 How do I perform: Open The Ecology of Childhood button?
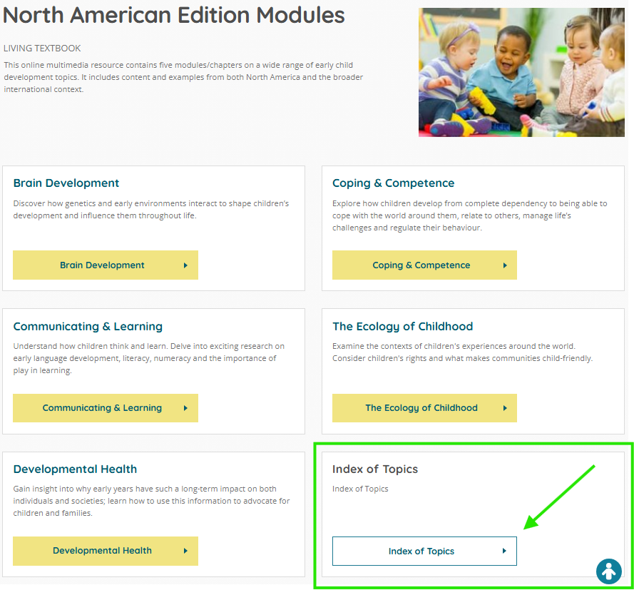[x=424, y=408]
